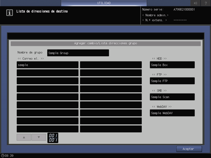Viewport: 211px width, 158px height.
Task: Click the serial number A799021000001
Action: coord(184,9)
